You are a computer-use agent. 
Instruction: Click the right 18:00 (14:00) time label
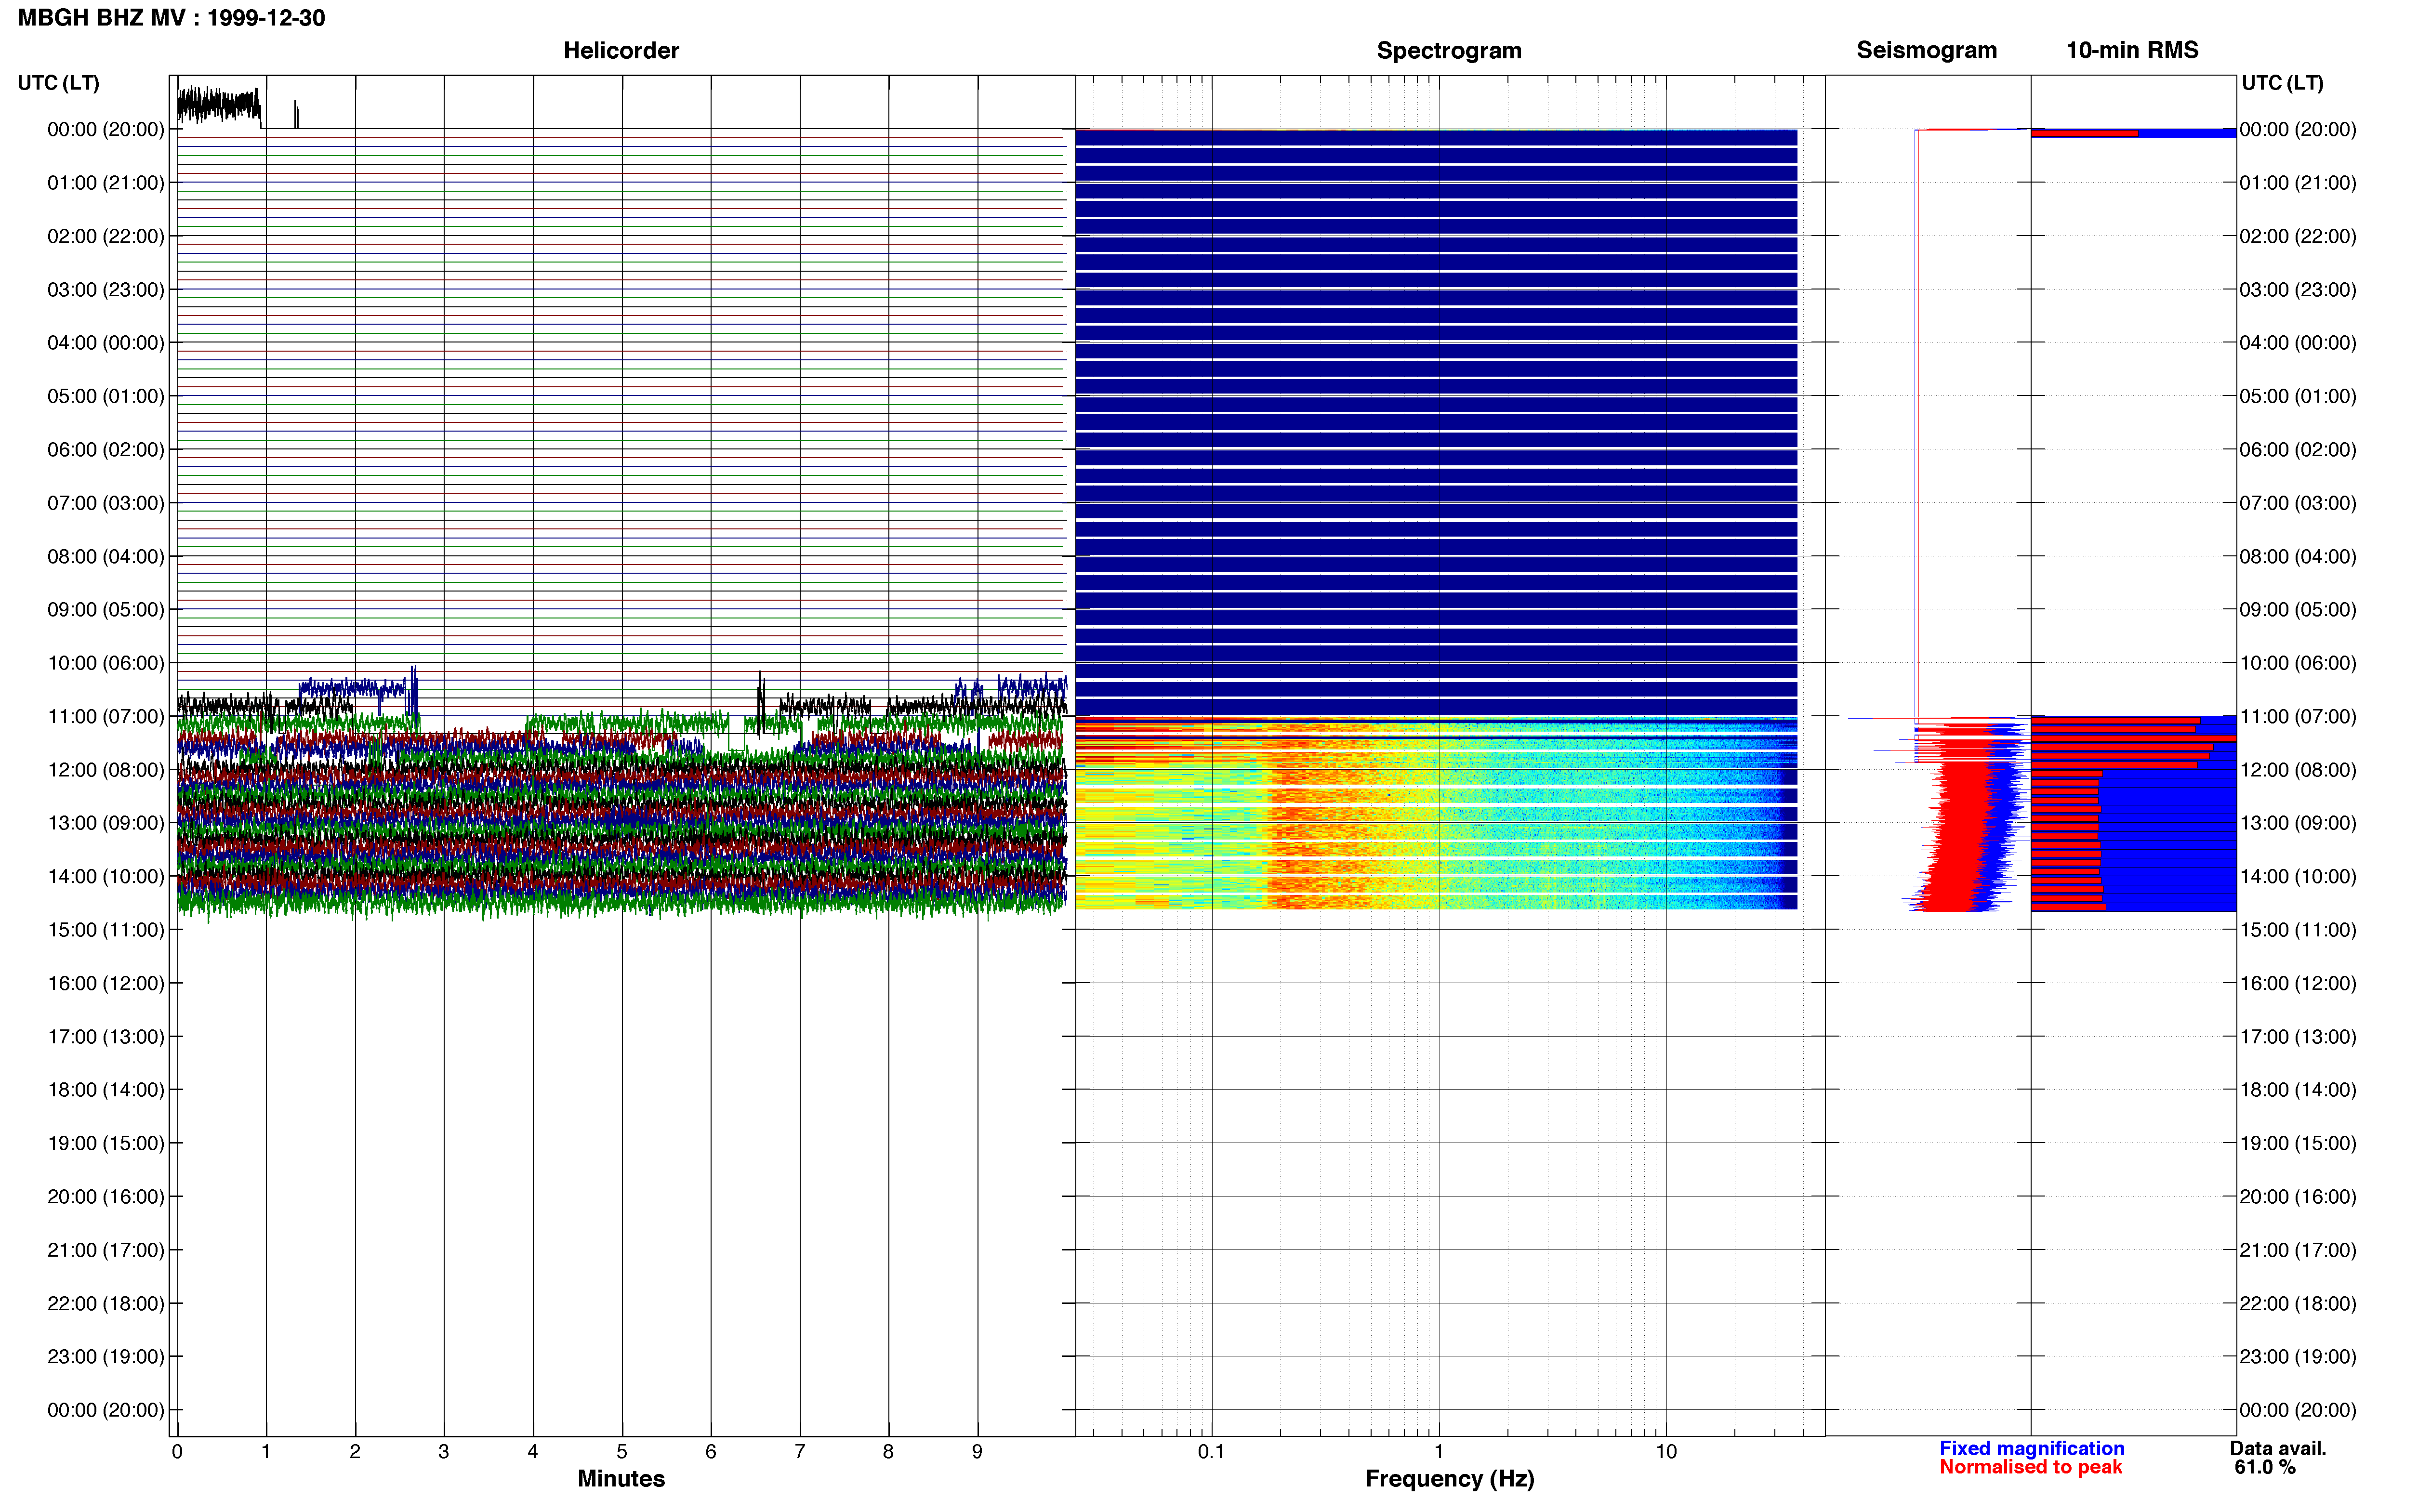point(2298,1090)
